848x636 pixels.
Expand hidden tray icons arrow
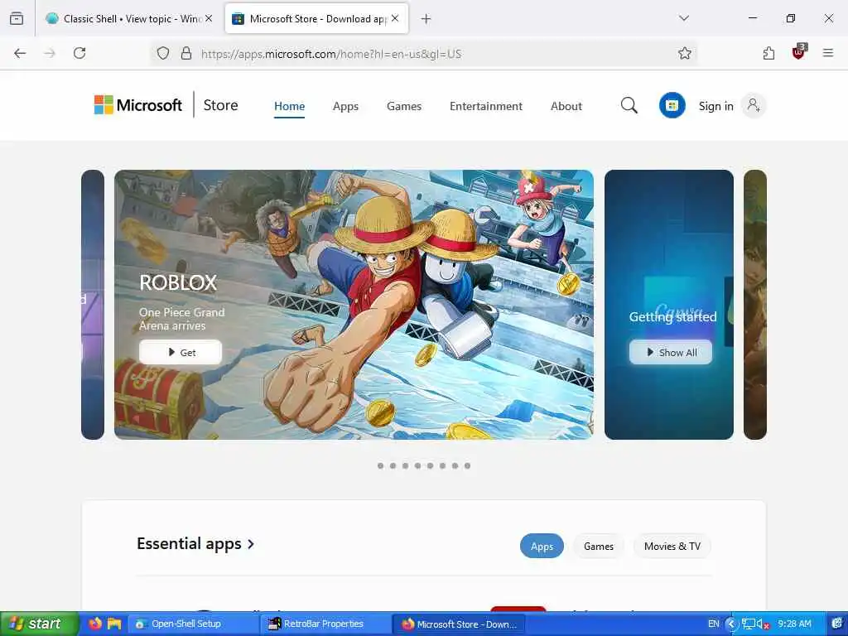[x=731, y=624]
